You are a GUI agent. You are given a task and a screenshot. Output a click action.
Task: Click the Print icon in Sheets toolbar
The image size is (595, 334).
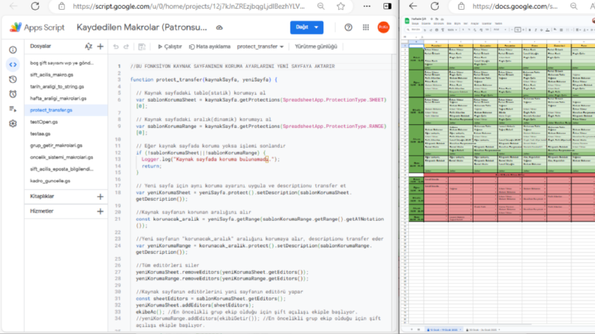tap(437, 29)
